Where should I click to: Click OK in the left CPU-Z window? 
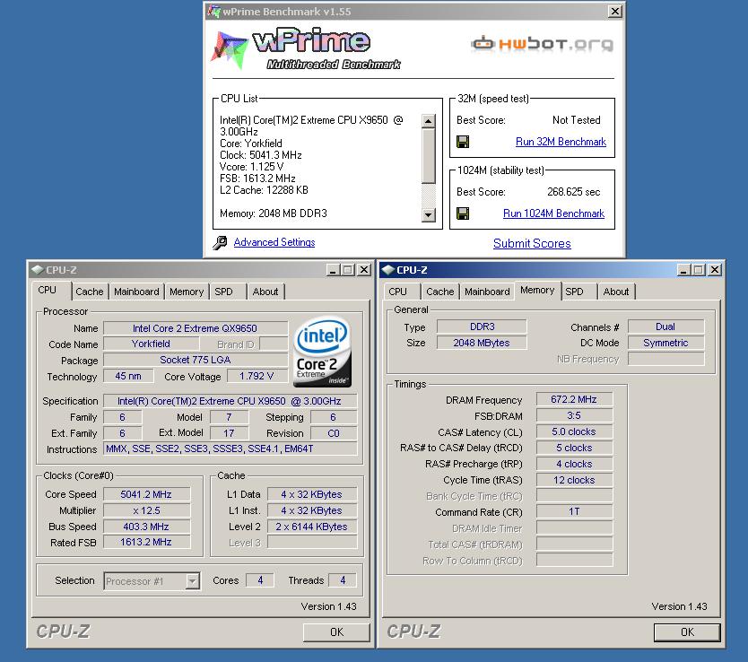(336, 632)
